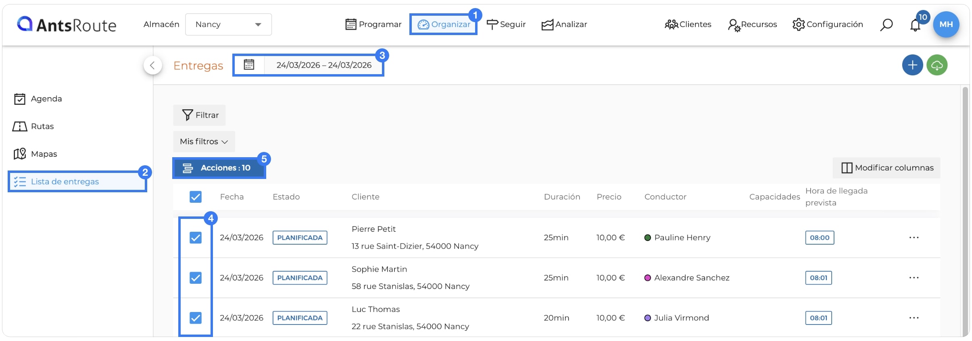Uncheck Sophie Martin's row checkbox
The image size is (972, 341).
pos(196,278)
